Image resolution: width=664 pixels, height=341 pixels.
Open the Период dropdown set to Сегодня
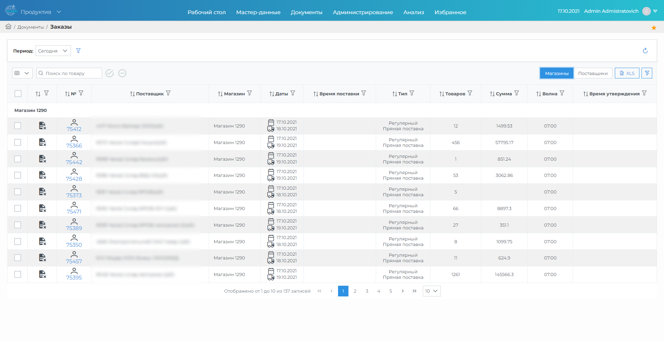click(53, 51)
